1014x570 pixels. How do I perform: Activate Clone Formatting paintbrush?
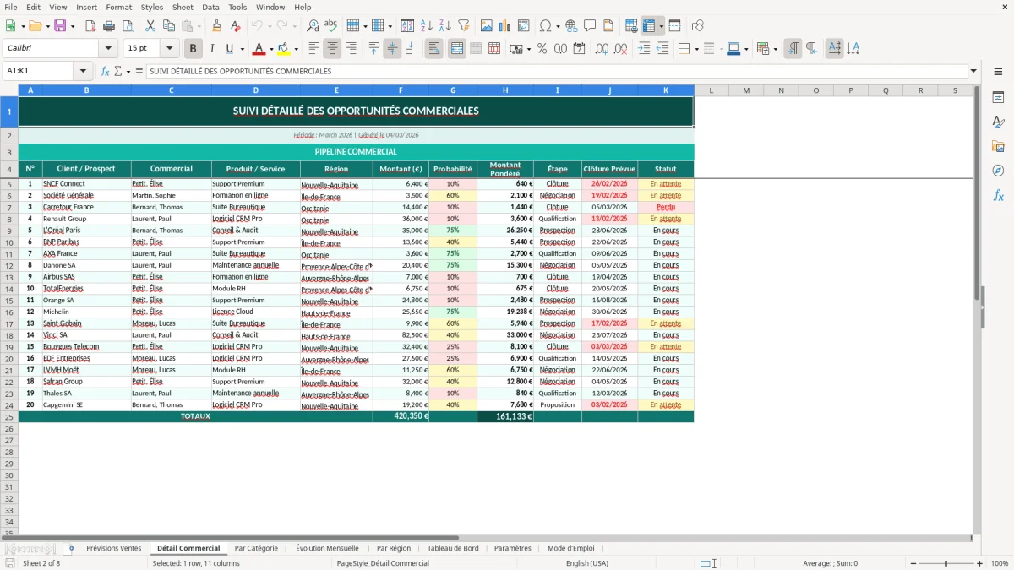click(216, 26)
